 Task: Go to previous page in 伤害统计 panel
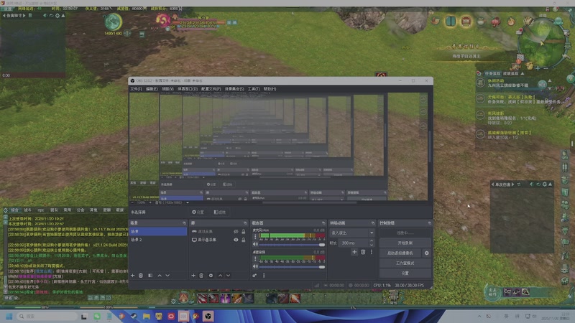[4, 15]
